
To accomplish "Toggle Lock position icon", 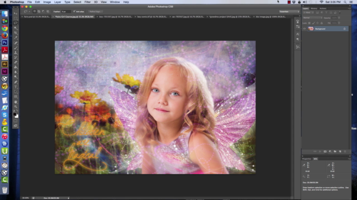I will click(x=317, y=23).
